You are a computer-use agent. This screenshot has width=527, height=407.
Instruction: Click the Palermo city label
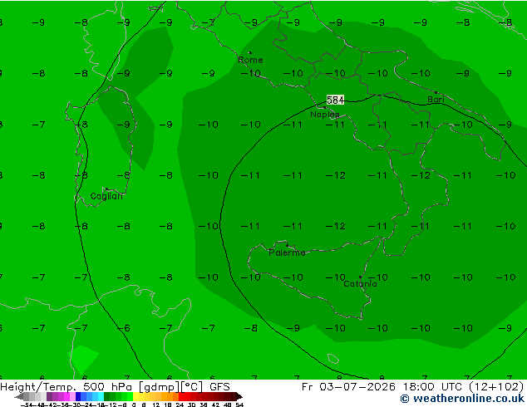point(287,253)
